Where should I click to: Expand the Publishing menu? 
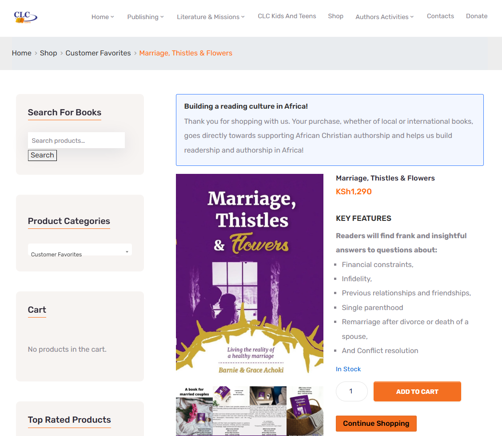click(145, 17)
